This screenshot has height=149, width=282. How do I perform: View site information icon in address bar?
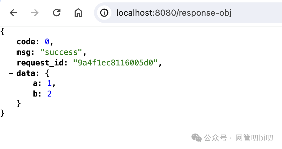pos(104,13)
